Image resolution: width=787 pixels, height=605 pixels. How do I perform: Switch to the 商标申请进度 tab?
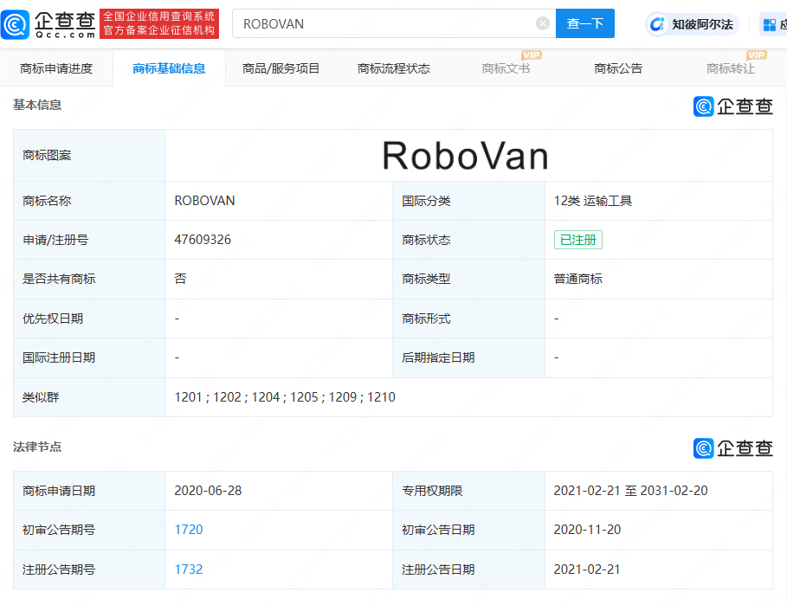pyautogui.click(x=56, y=68)
